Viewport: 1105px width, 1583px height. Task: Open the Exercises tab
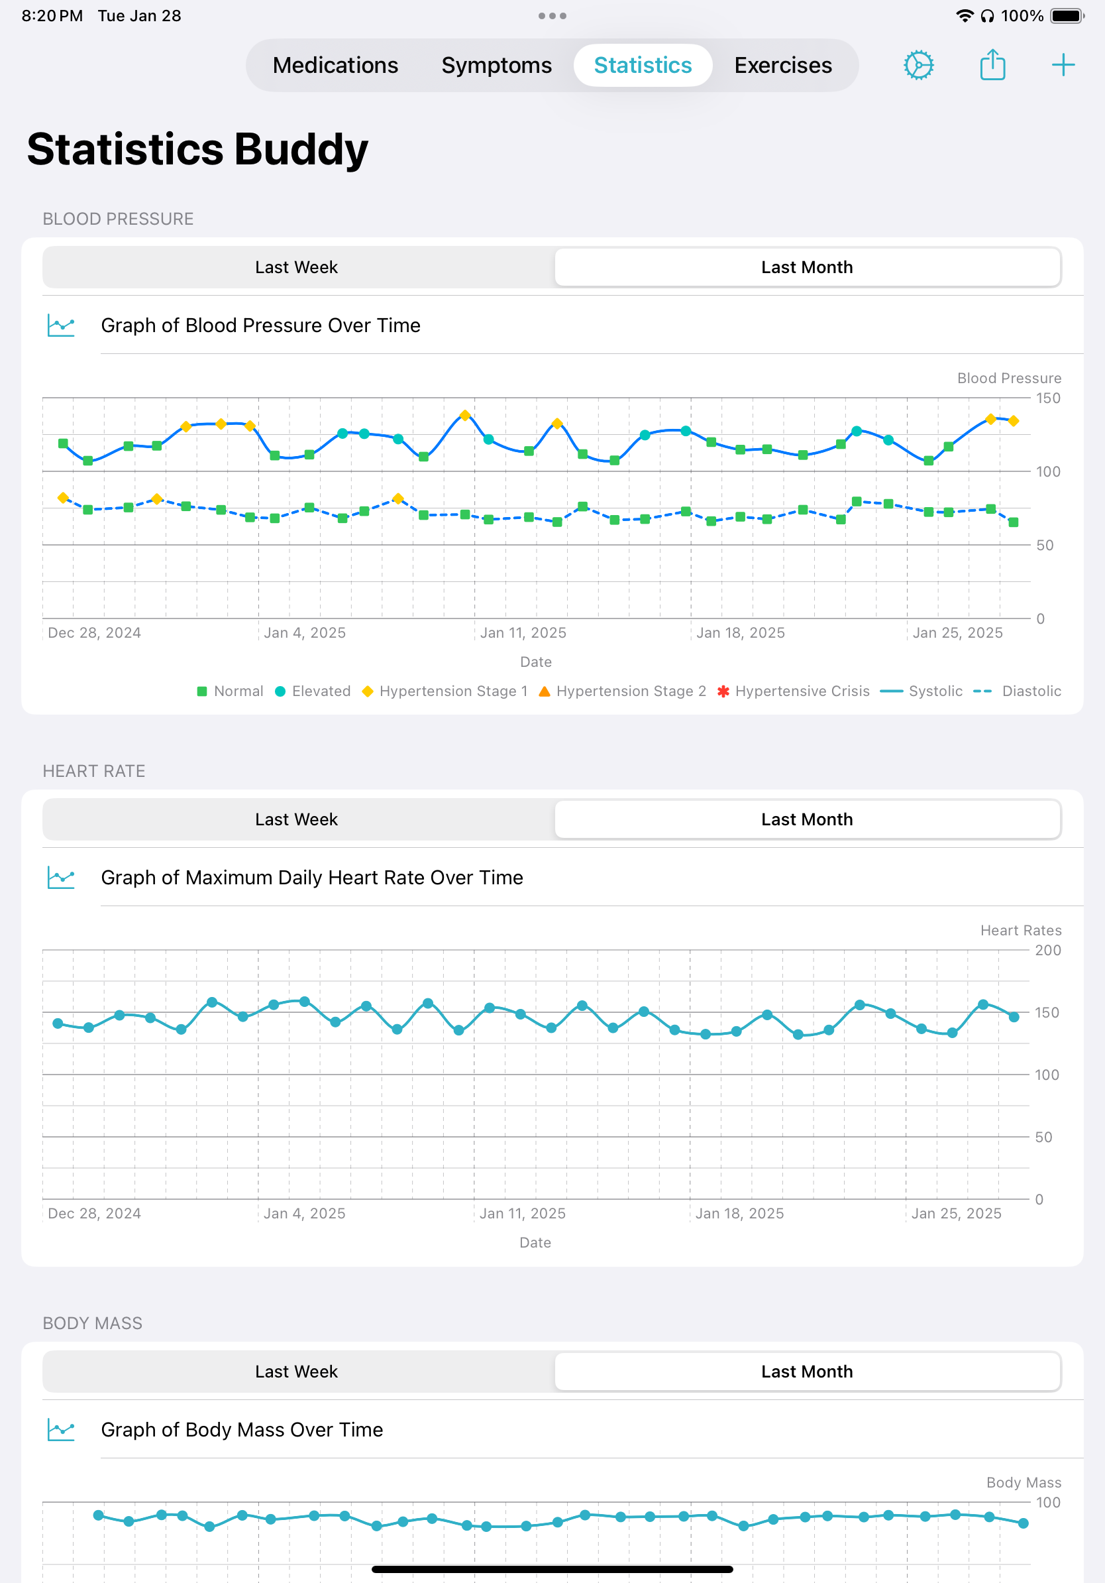tap(782, 65)
